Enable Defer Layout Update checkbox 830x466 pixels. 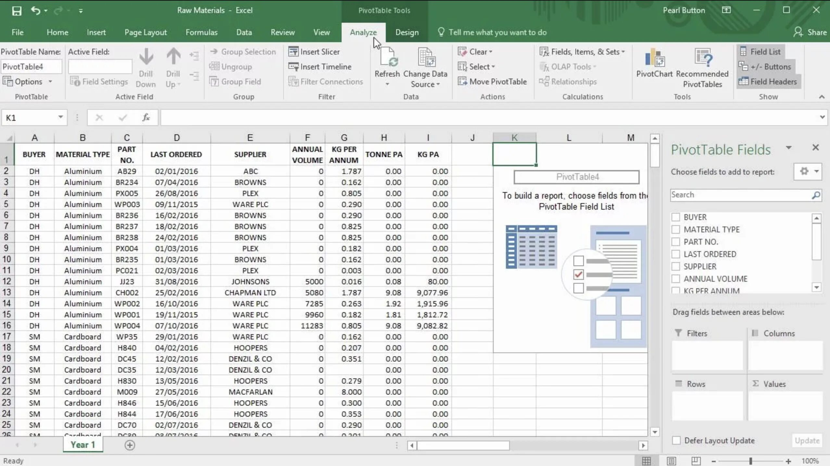676,440
